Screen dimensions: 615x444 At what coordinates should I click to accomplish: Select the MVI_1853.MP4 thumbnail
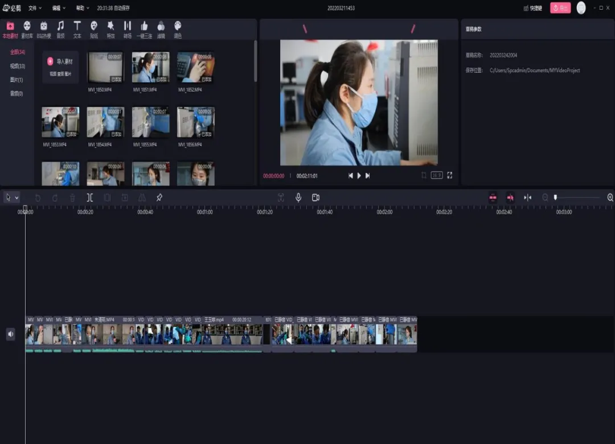pos(60,122)
